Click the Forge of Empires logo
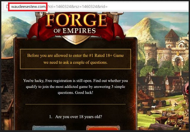190x132 pixels. click(76, 26)
